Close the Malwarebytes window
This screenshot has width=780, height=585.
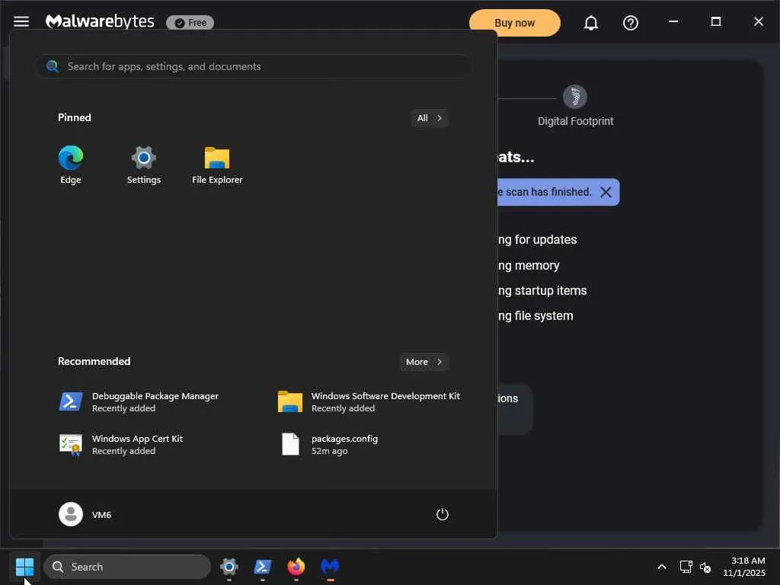pyautogui.click(x=758, y=21)
